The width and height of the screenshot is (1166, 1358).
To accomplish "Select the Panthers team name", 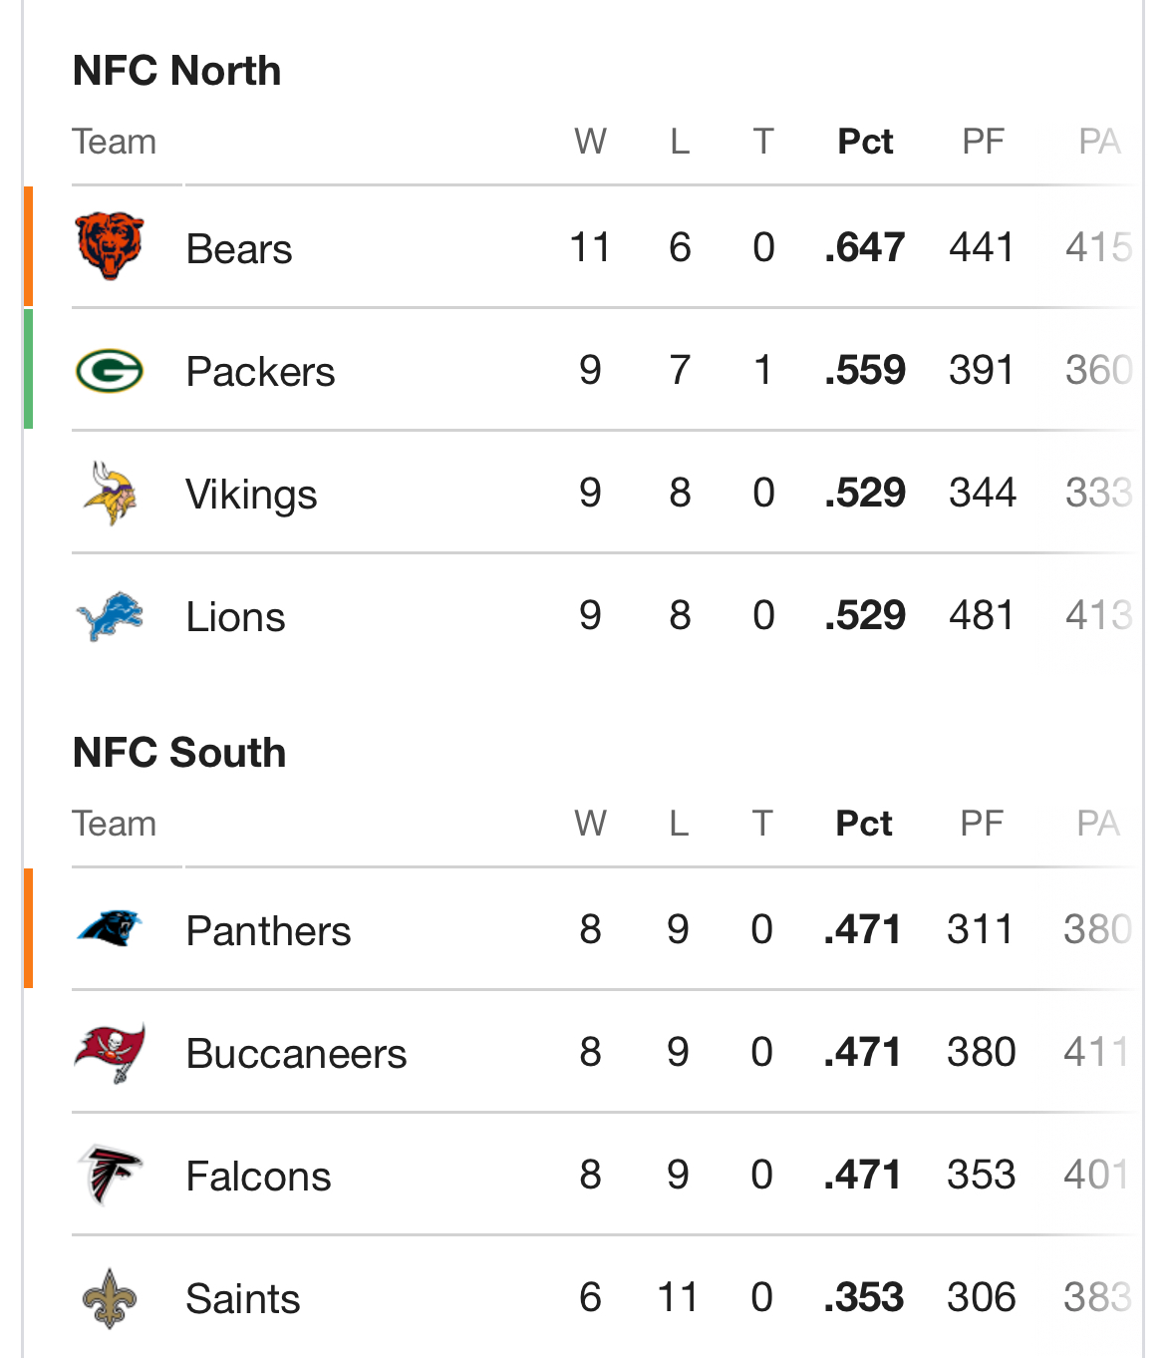I will click(x=268, y=931).
